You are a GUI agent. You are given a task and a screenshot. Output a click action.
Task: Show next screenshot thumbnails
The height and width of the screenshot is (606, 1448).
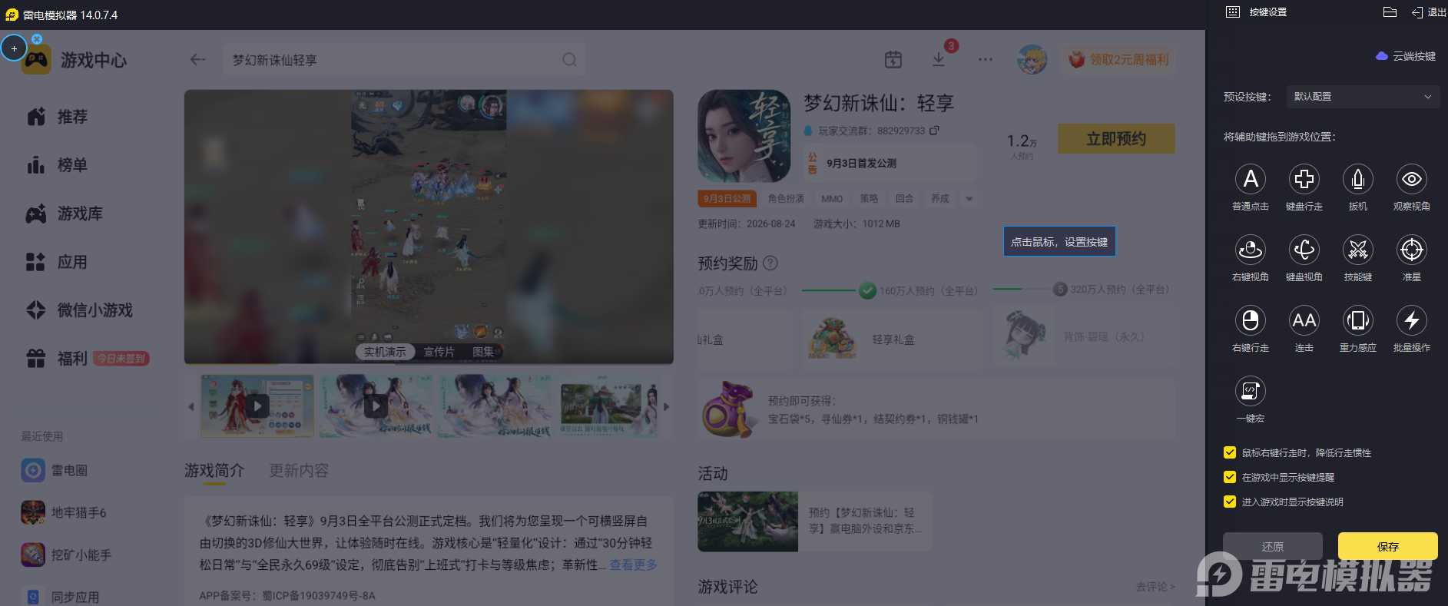(x=666, y=406)
